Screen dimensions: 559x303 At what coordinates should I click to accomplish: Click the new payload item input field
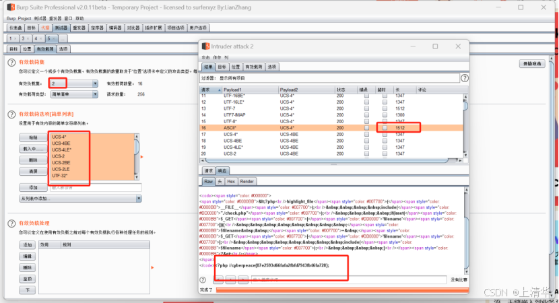coord(96,187)
